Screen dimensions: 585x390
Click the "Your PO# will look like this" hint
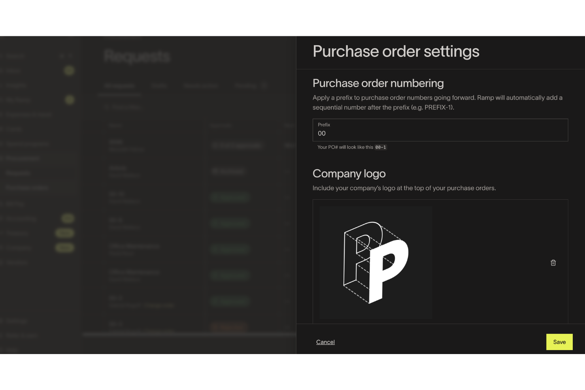(345, 147)
